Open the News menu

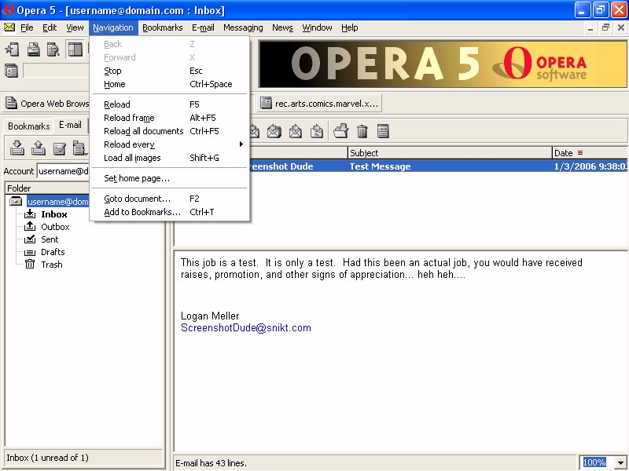(282, 27)
